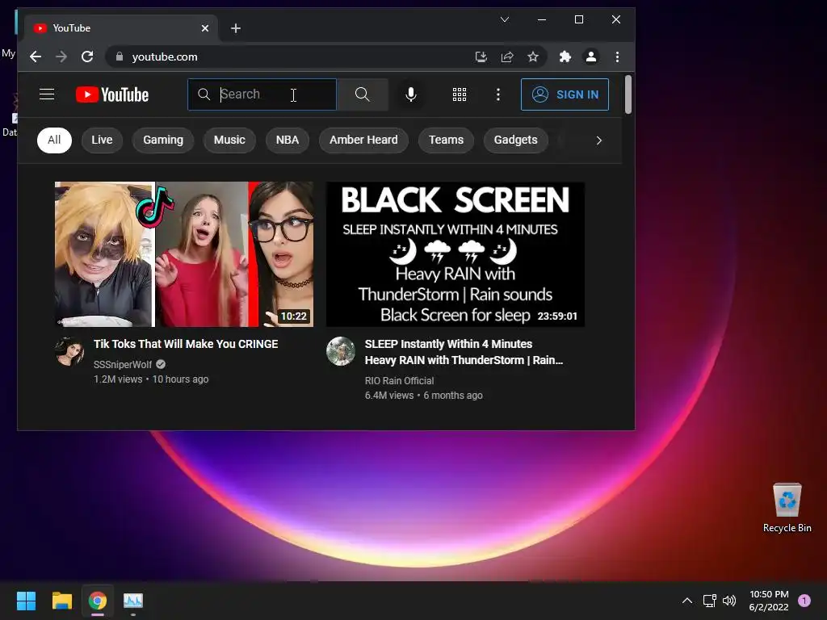827x620 pixels.
Task: Click the browser forward arrow
Action: [x=61, y=57]
